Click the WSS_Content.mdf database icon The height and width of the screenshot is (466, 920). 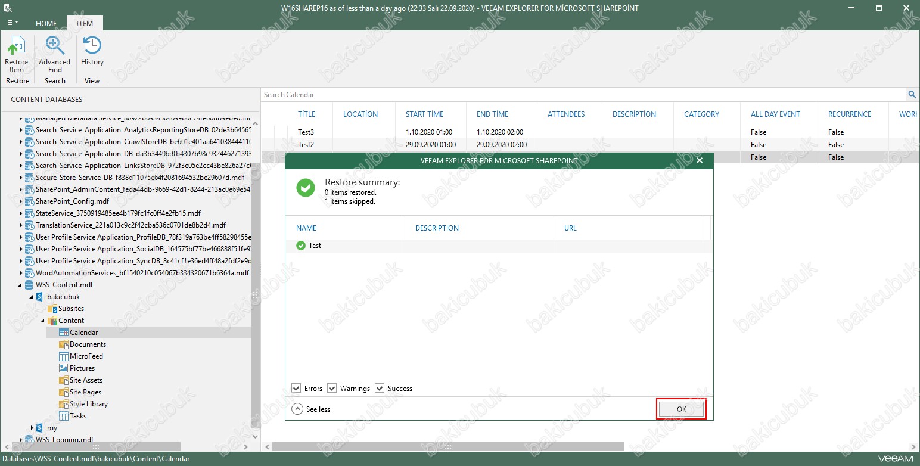pos(29,285)
